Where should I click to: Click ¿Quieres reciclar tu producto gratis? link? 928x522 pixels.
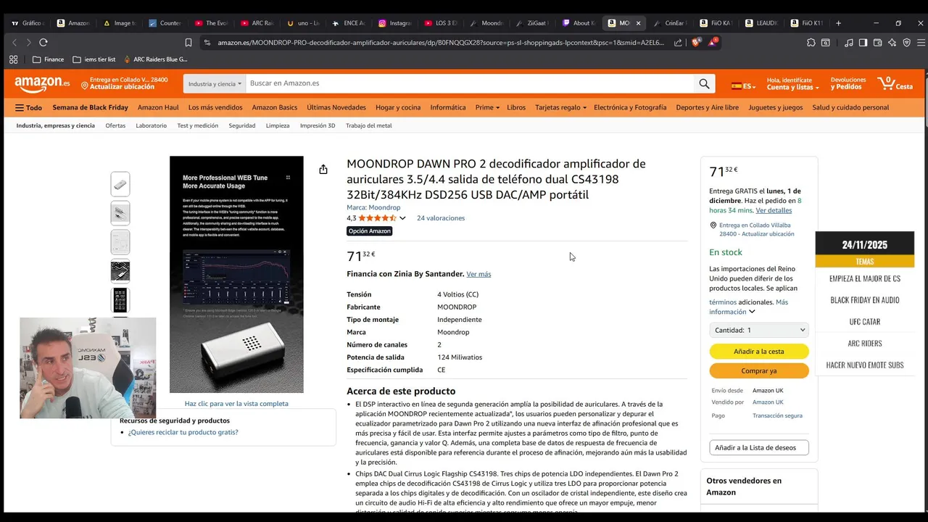pos(183,432)
